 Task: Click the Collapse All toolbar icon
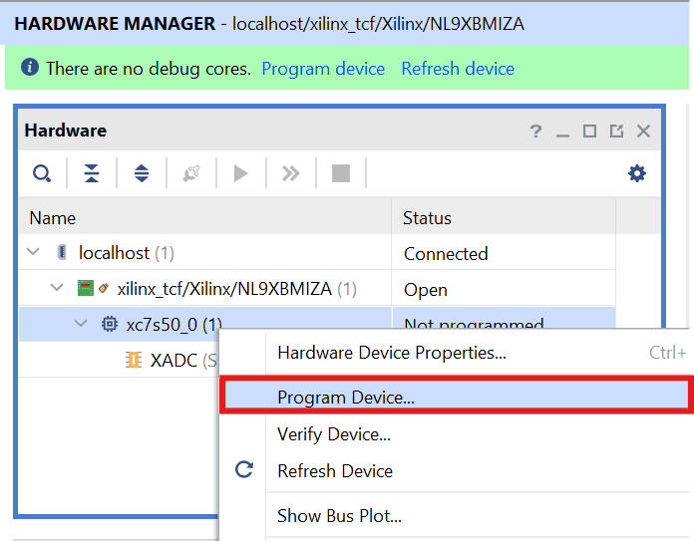[x=92, y=173]
